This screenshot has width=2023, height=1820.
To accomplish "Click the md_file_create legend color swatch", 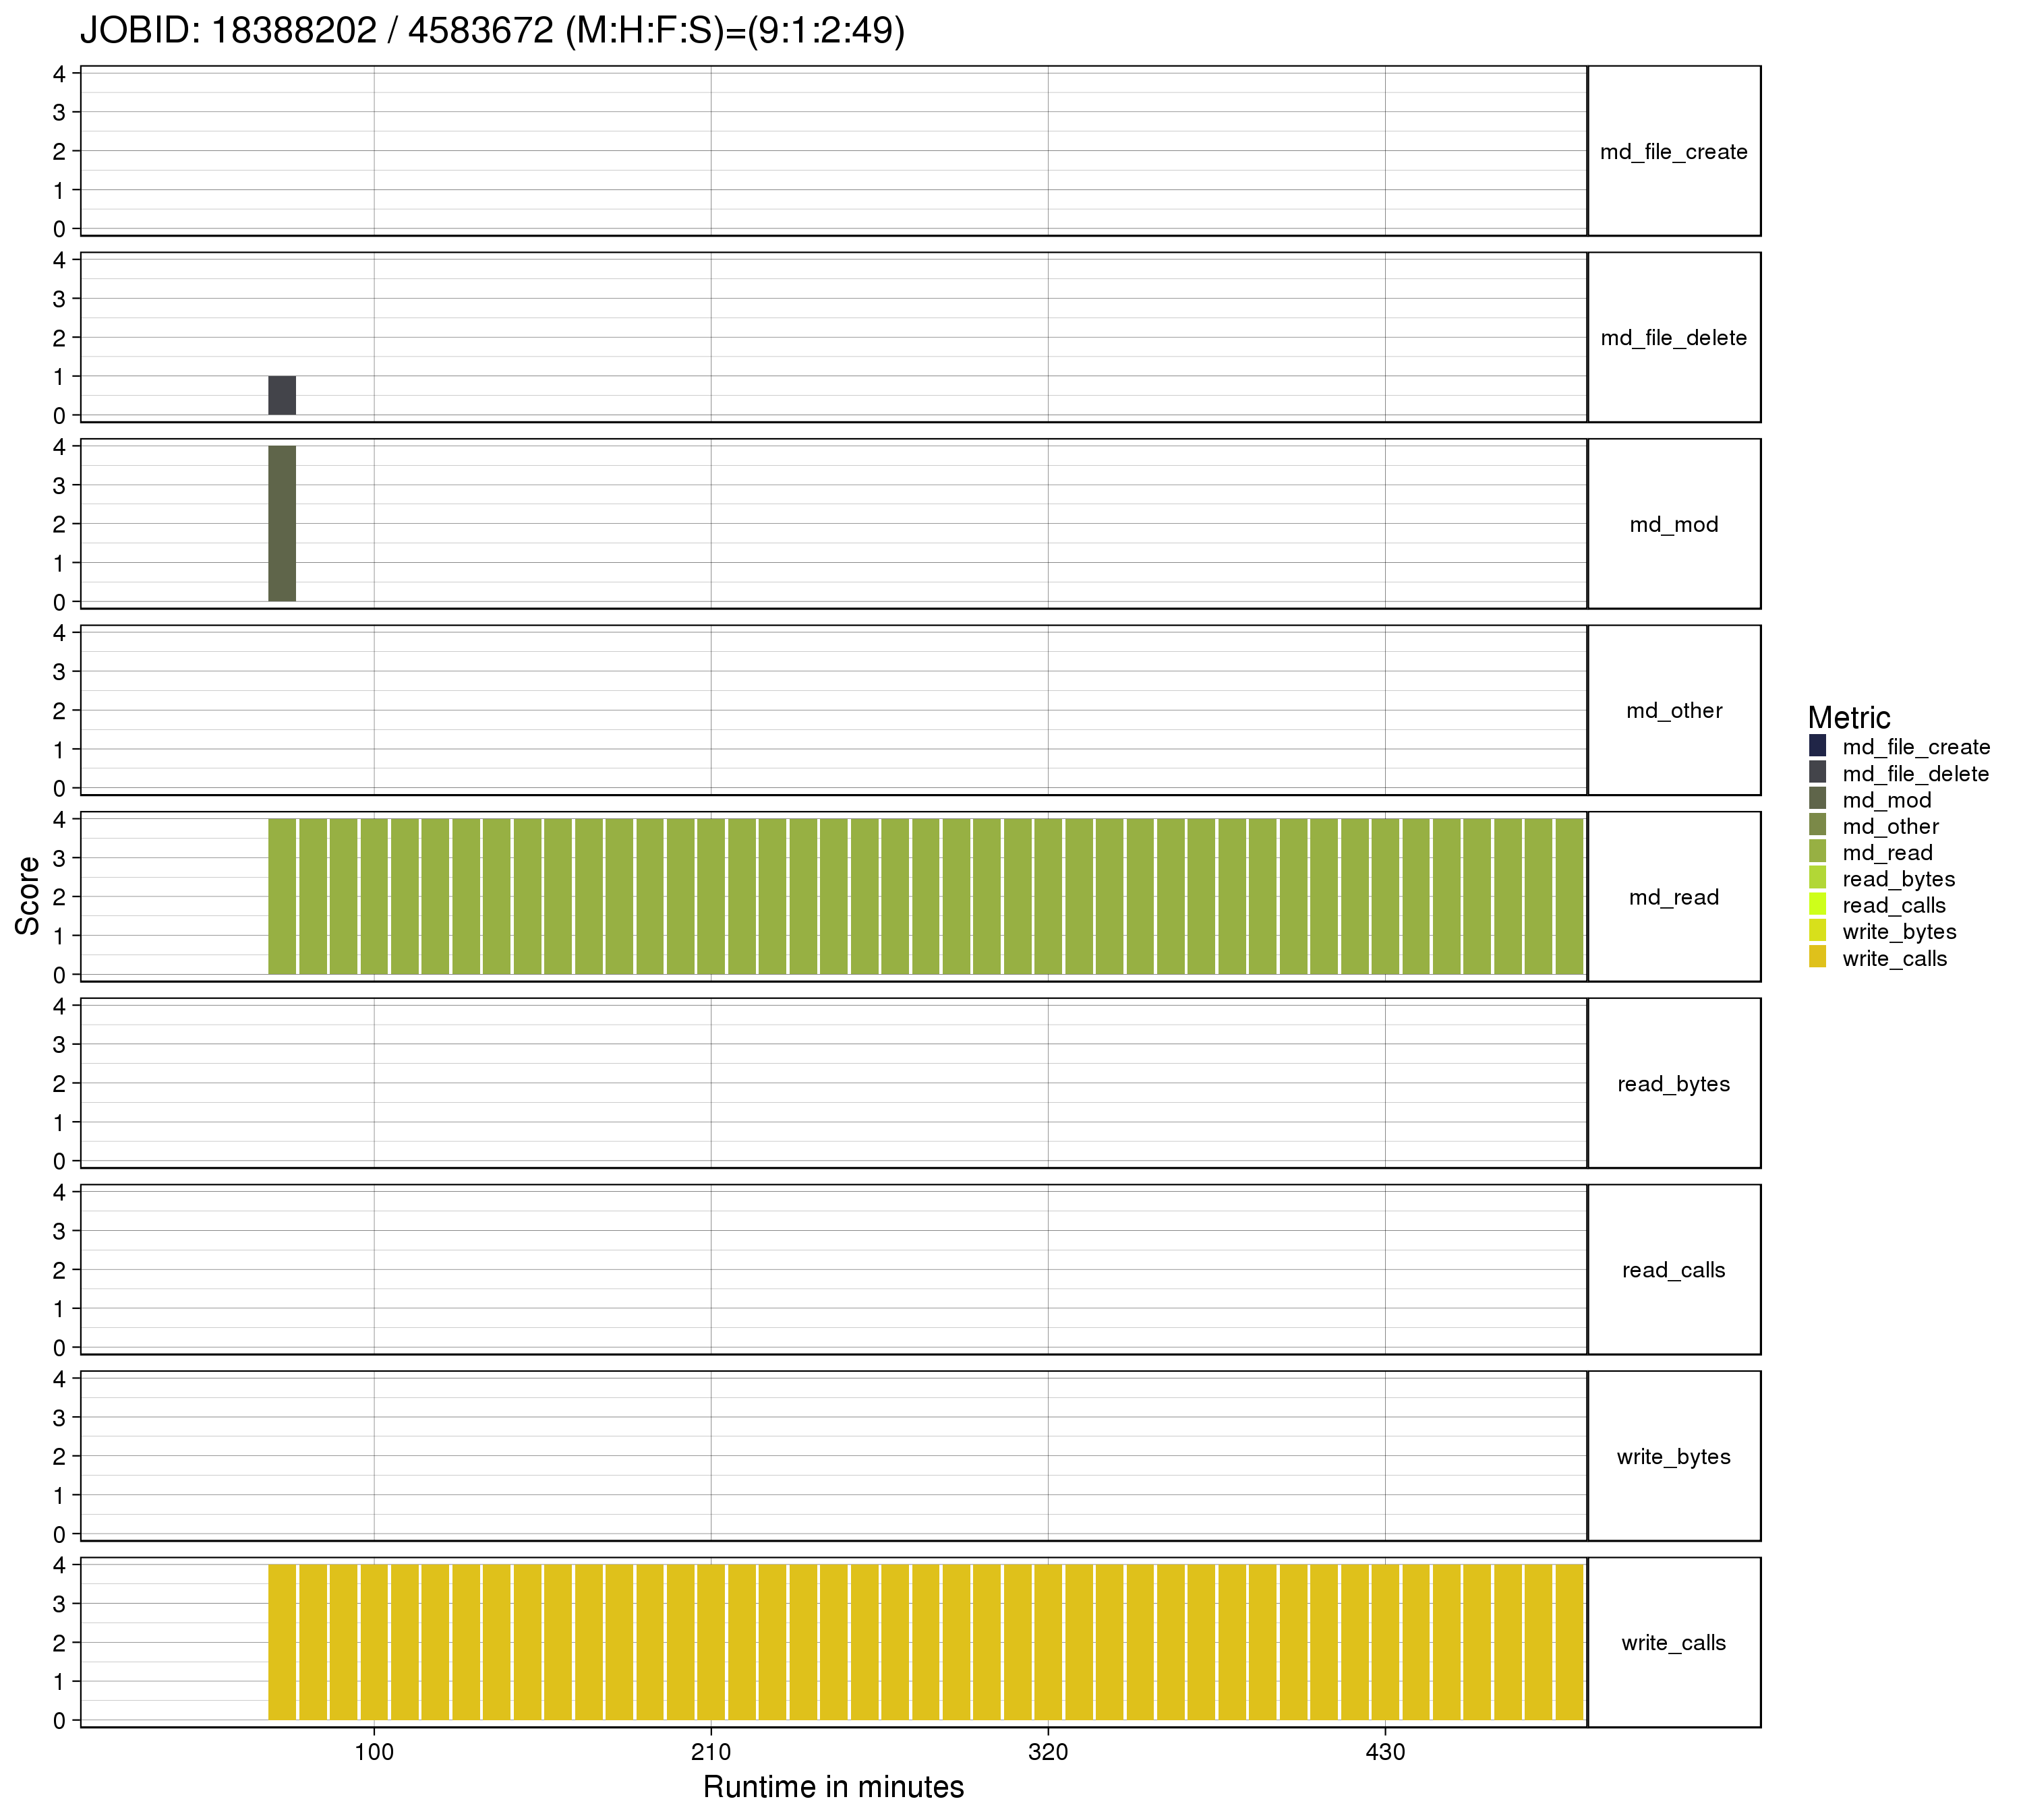I will [x=1817, y=746].
